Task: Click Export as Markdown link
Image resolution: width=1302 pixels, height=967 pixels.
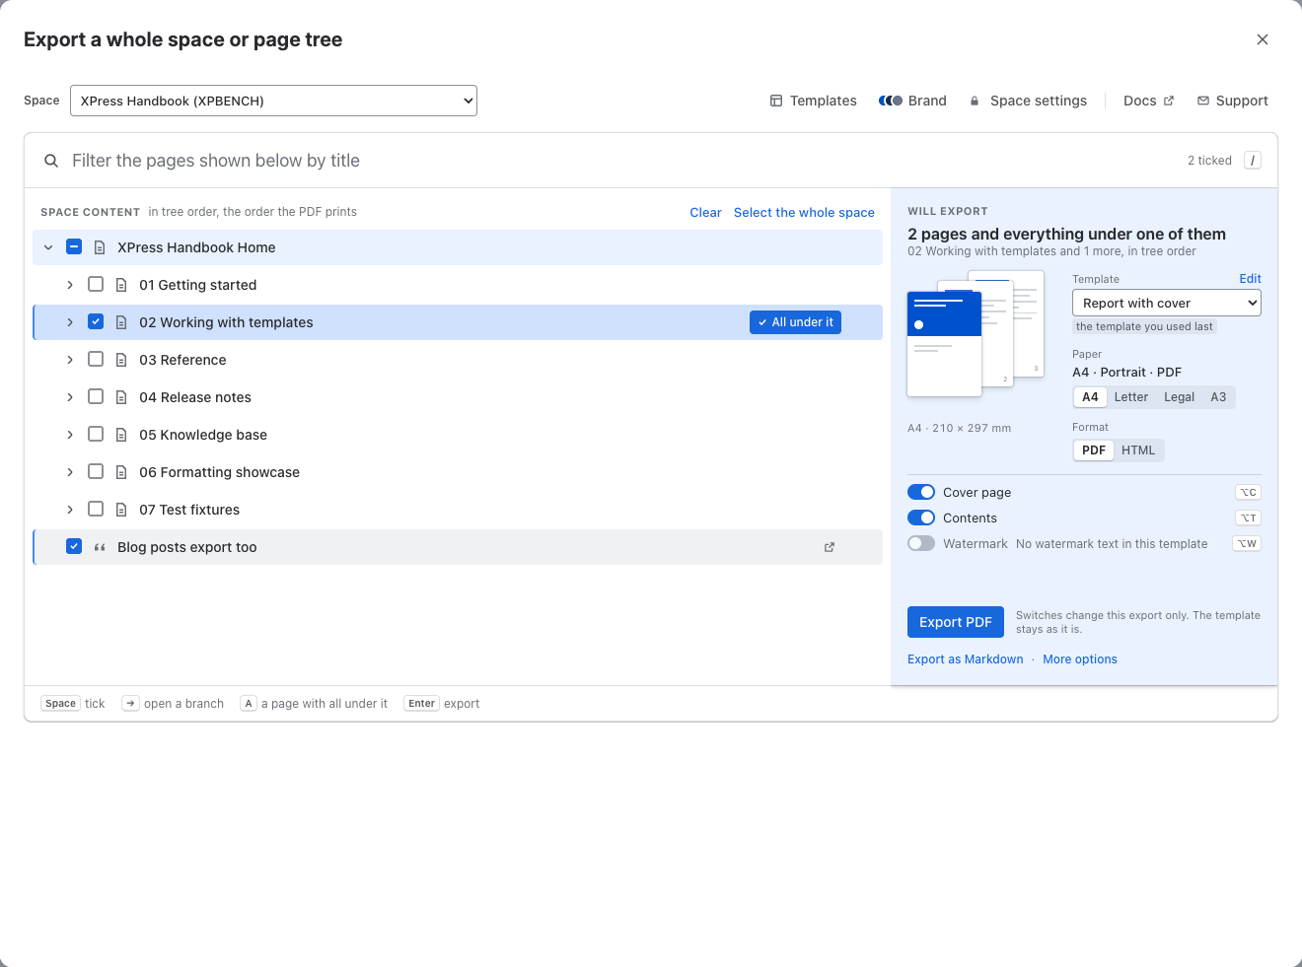Action: click(x=966, y=659)
